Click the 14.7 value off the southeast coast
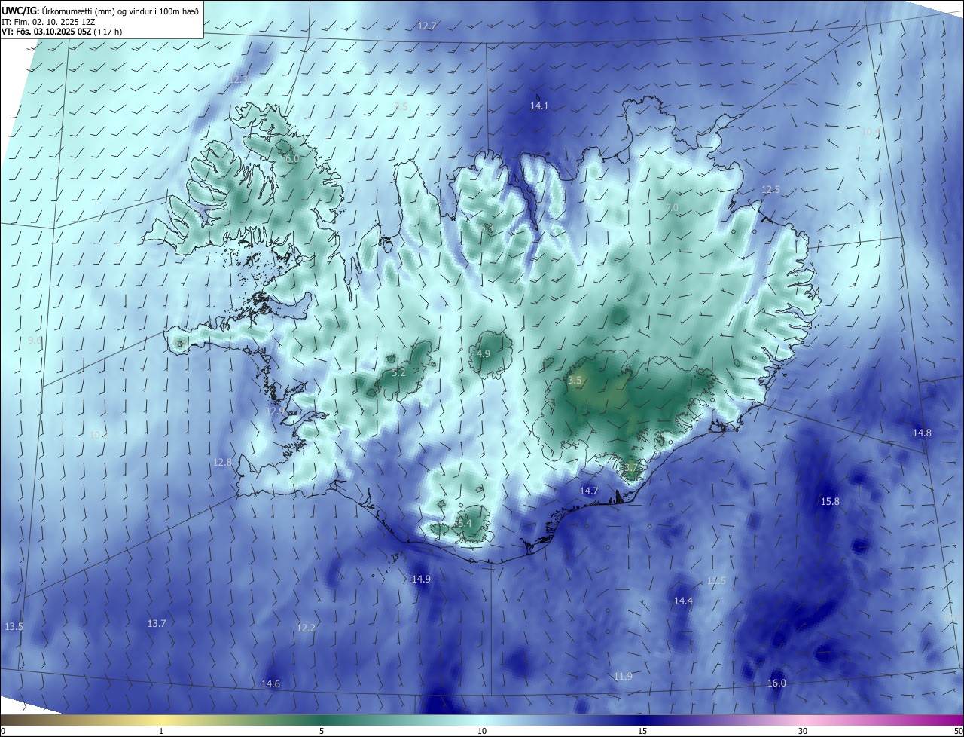964x737 pixels. coord(589,491)
